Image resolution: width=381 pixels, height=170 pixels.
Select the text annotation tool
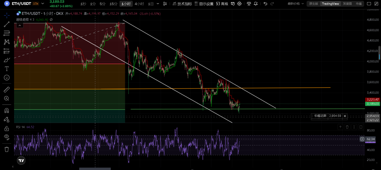pyautogui.click(x=6, y=68)
